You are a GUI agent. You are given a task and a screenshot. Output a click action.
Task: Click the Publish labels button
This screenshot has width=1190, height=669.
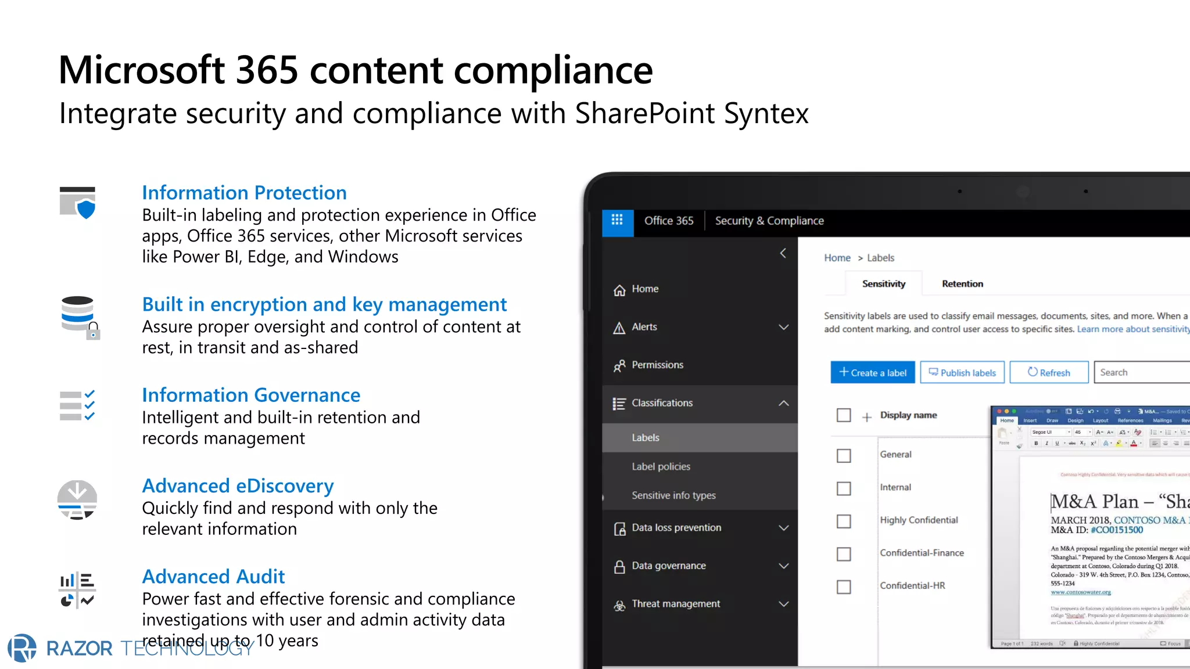click(x=962, y=372)
